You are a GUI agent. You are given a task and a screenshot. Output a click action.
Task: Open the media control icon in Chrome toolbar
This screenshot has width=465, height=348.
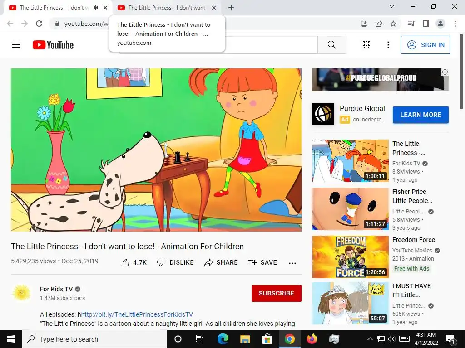pyautogui.click(x=411, y=24)
